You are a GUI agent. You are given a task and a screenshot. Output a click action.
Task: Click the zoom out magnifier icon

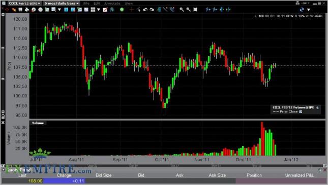[x=188, y=10]
